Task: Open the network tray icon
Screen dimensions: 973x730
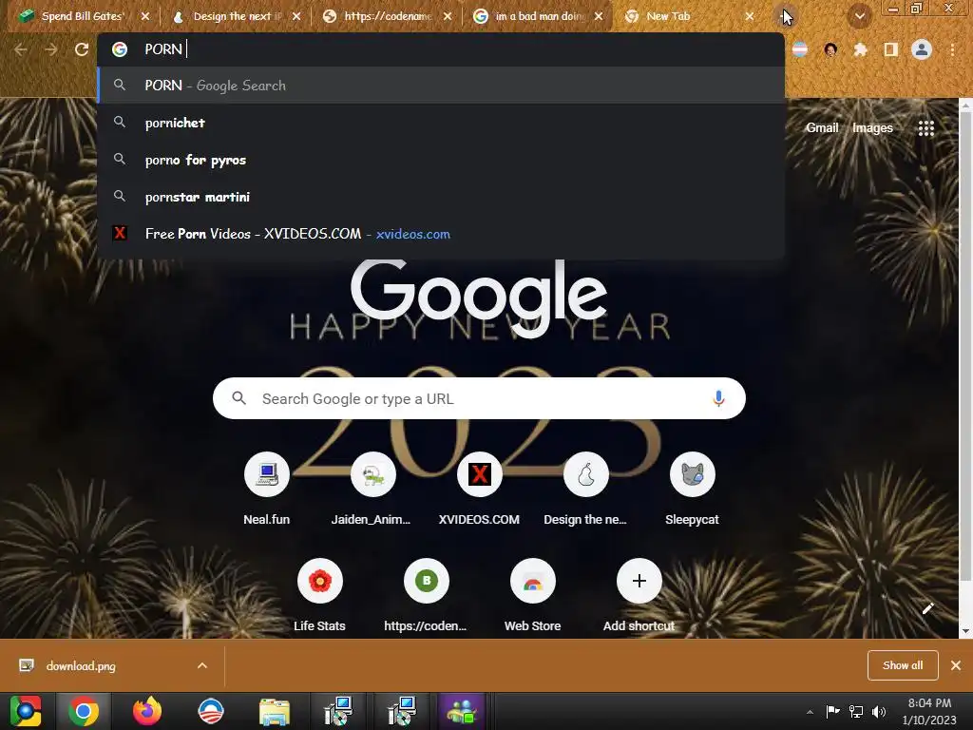Action: pyautogui.click(x=856, y=711)
